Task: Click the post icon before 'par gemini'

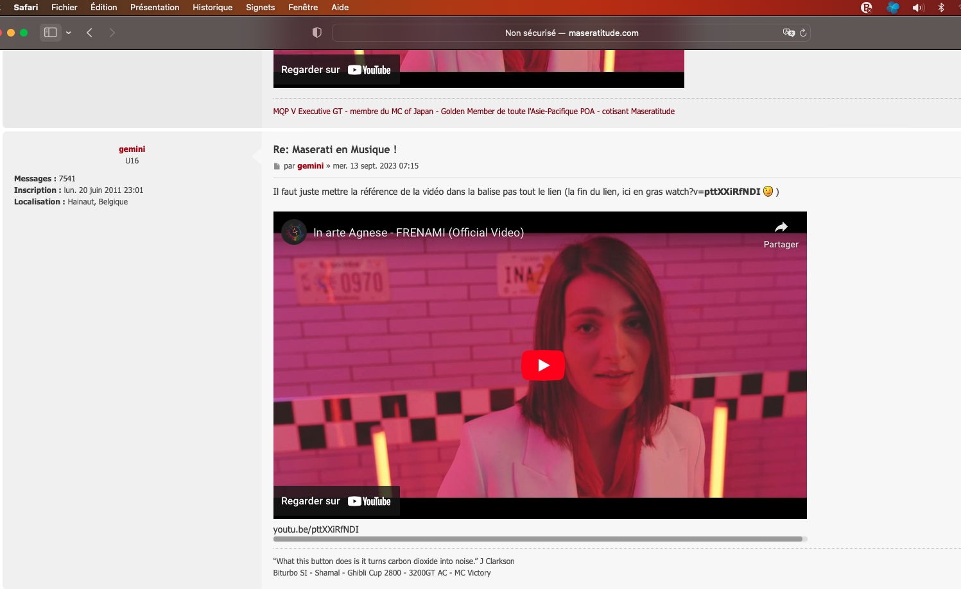Action: pos(277,167)
